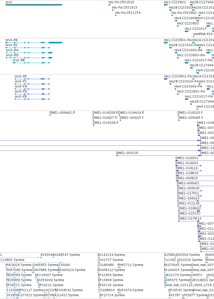
Task: Click the His3:CG33803-PA protein label
Action: point(191,92)
